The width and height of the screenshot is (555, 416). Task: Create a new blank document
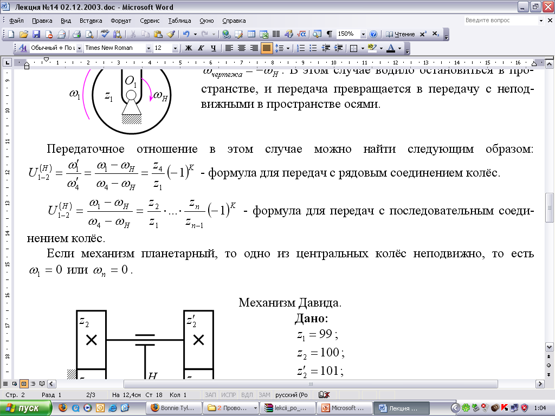pyautogui.click(x=11, y=34)
